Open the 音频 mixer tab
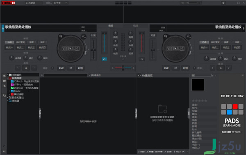 pyautogui.click(x=111, y=25)
